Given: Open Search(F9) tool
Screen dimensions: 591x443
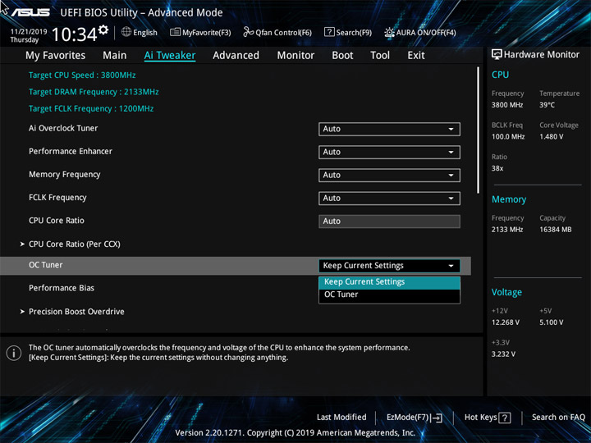Looking at the screenshot, I should pyautogui.click(x=348, y=32).
